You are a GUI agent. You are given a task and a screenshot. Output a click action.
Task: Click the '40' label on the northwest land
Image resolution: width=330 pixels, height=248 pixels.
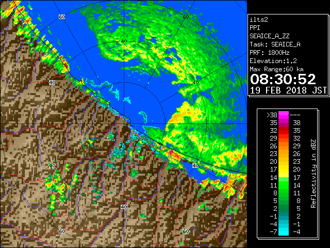[x=52, y=83]
